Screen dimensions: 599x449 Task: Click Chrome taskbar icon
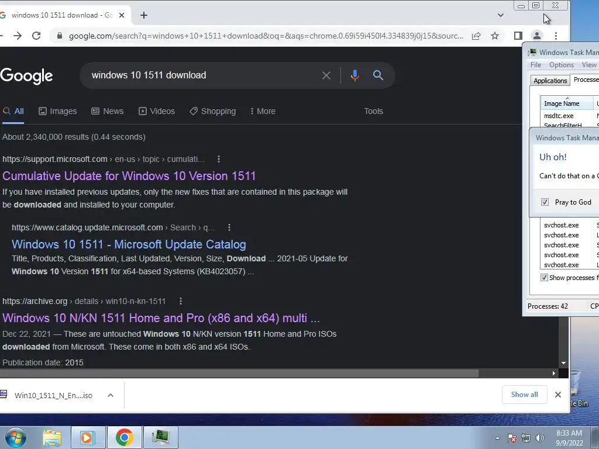coord(124,437)
